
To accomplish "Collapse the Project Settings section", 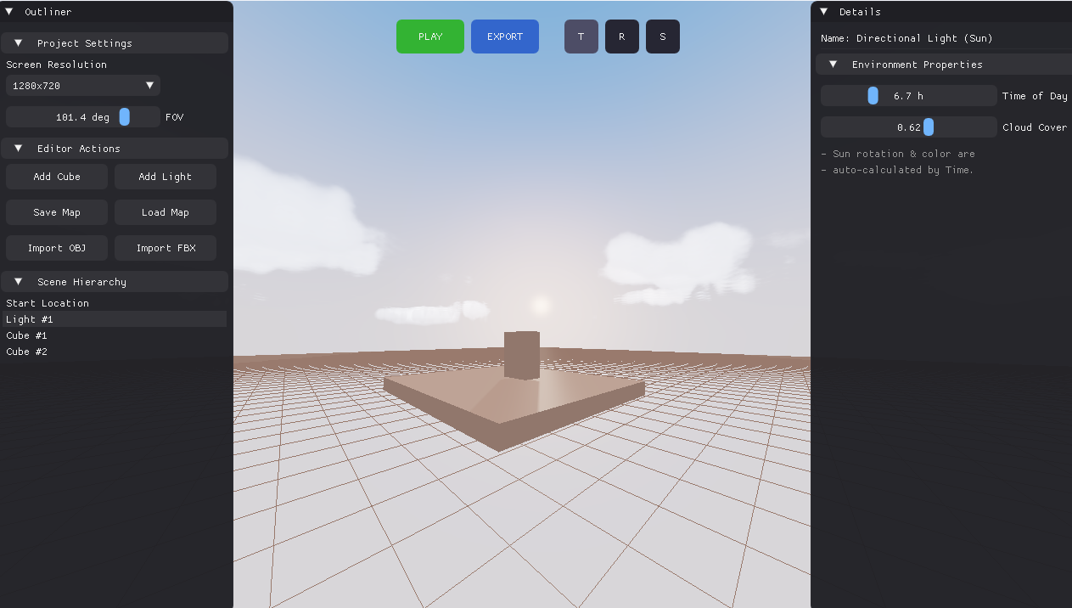I will pos(19,43).
